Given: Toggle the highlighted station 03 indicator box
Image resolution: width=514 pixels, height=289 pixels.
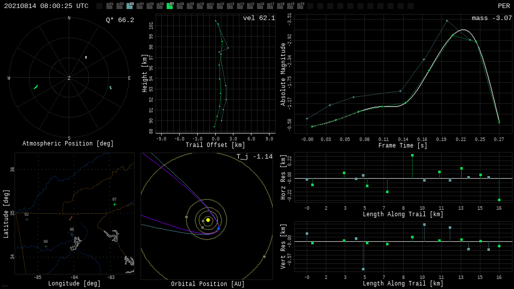Looking at the screenshot, I should click(130, 6).
